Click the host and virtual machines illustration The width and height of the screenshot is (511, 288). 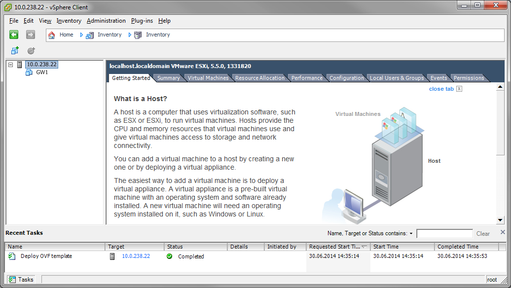coord(381,166)
